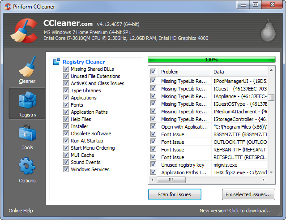Disable the Applications registry check
Image resolution: width=286 pixels, height=220 pixels.
(66, 98)
